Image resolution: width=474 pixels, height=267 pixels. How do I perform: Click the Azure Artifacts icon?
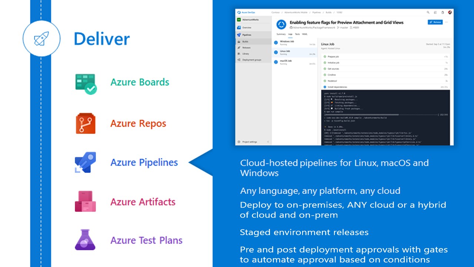click(x=86, y=201)
